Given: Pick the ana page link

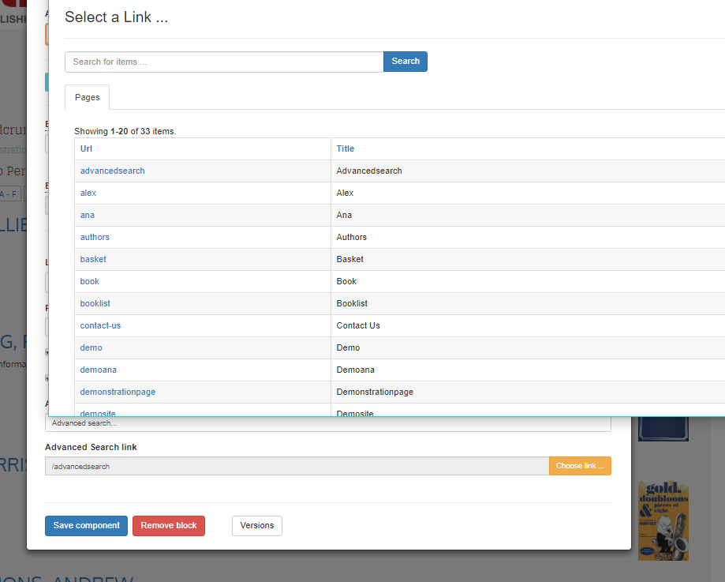Looking at the screenshot, I should coord(88,215).
